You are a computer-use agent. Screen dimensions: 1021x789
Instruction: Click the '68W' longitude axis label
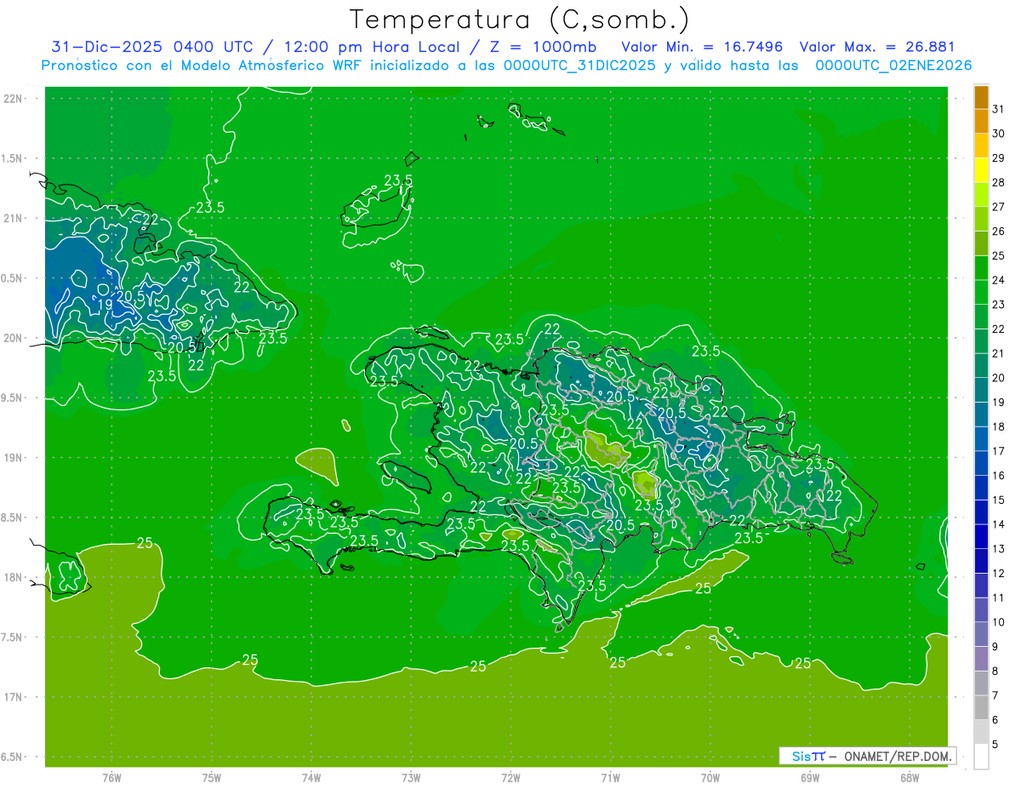[x=909, y=778]
